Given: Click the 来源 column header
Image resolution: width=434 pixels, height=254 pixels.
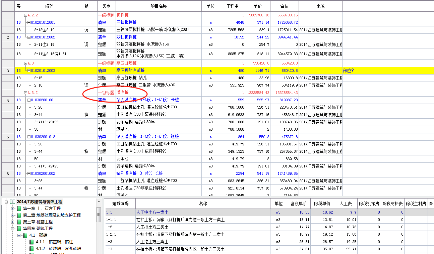Looking at the screenshot, I should click(x=320, y=6).
